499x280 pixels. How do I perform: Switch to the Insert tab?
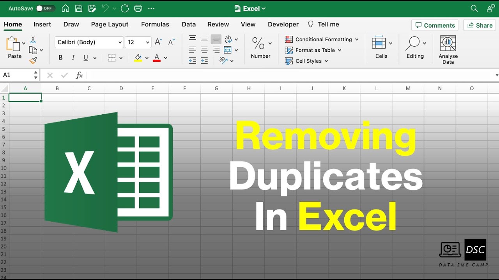tap(42, 24)
